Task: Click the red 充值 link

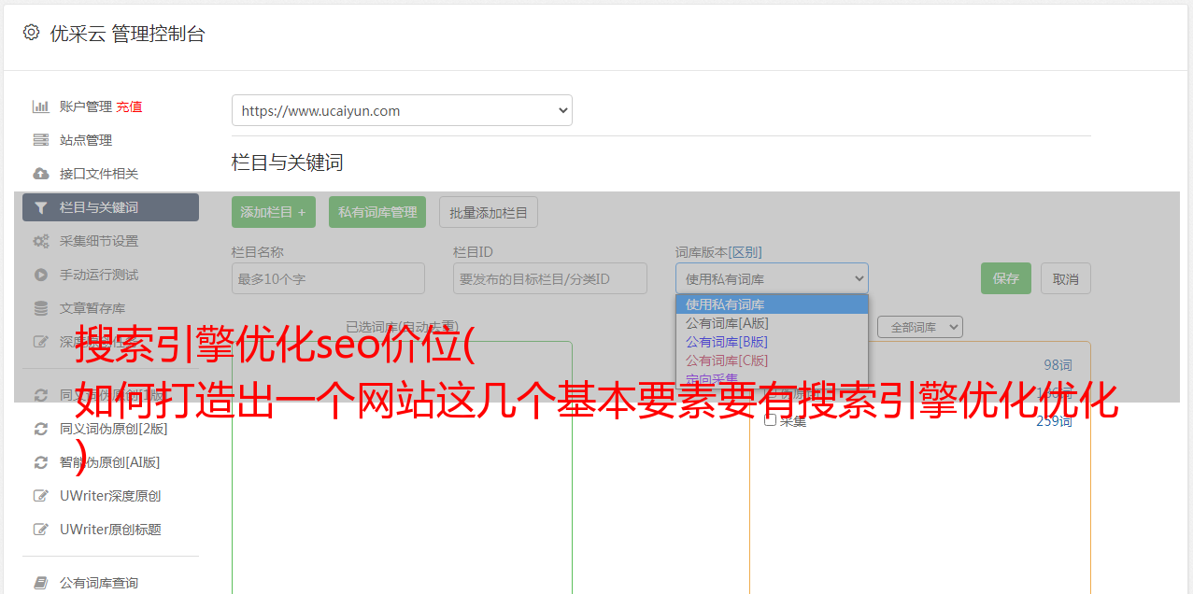Action: click(x=129, y=106)
